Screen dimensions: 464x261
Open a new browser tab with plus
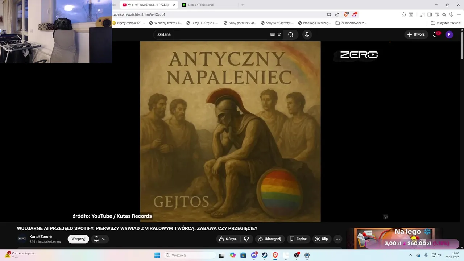click(243, 5)
